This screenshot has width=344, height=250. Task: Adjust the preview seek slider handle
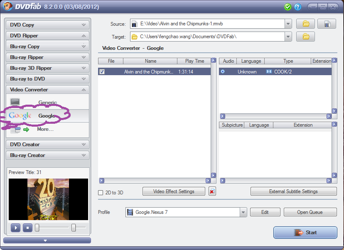click(37, 228)
